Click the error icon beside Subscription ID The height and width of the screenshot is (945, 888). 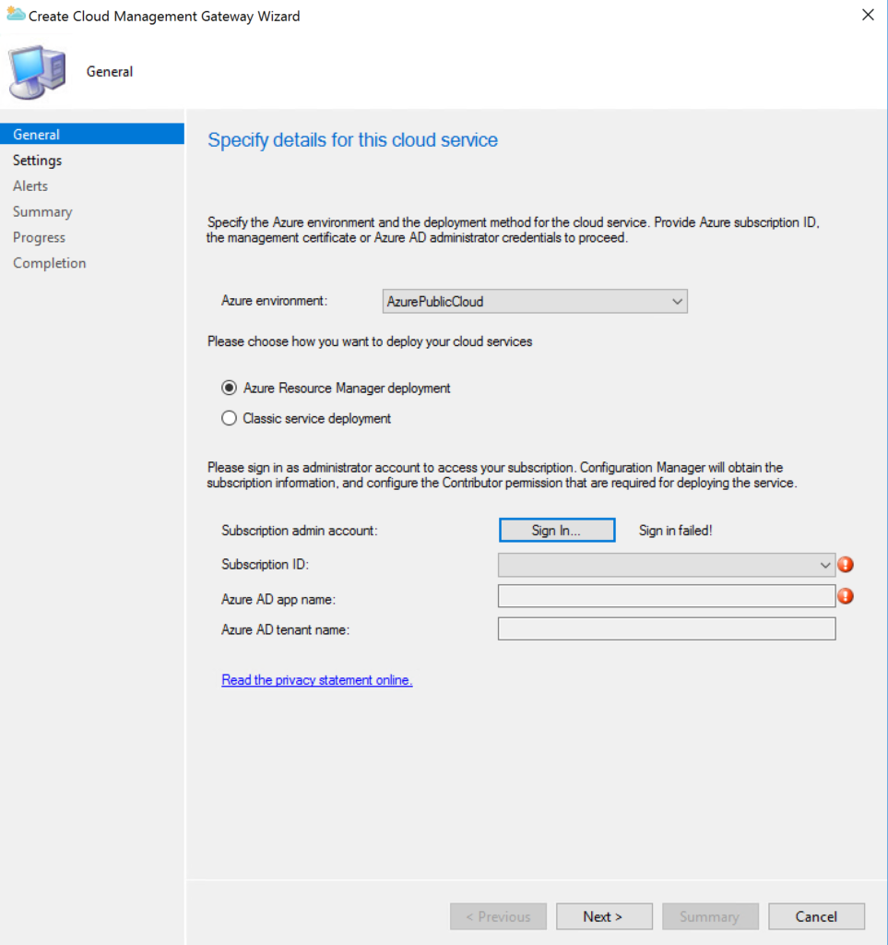(846, 564)
